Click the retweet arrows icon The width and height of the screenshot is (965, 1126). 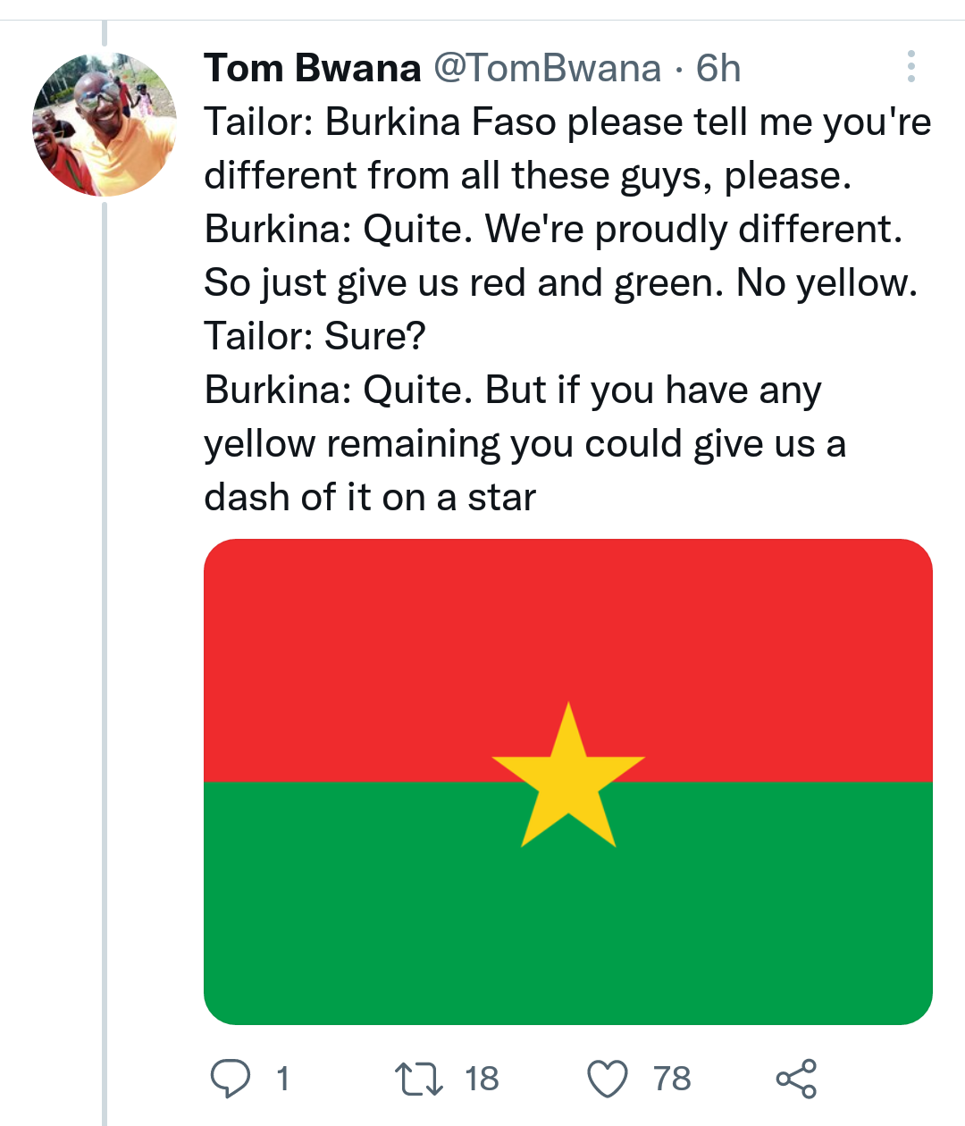tap(419, 1078)
